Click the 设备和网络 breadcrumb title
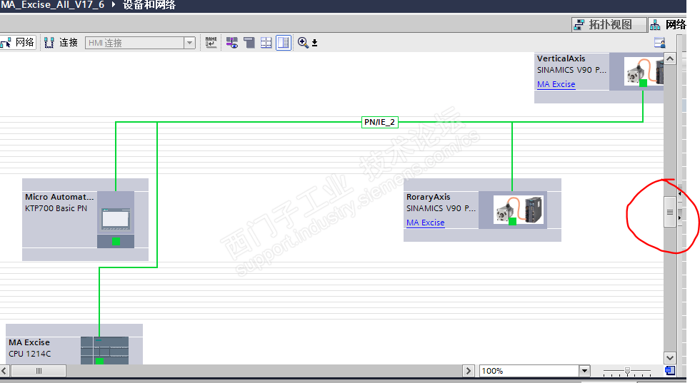The height and width of the screenshot is (383, 700). (x=149, y=6)
